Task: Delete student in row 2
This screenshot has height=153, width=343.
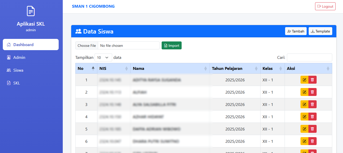Action: coord(313,92)
